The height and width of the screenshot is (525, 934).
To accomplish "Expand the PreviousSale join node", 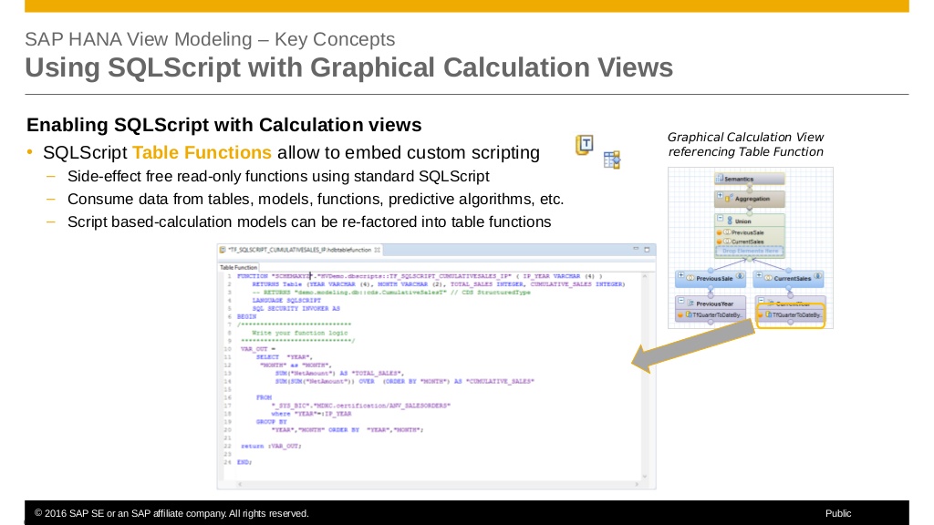I will pos(680,275).
